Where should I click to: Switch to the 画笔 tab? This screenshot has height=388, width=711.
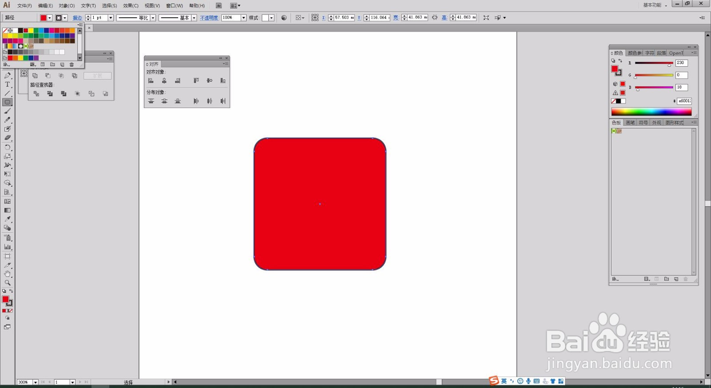(630, 123)
